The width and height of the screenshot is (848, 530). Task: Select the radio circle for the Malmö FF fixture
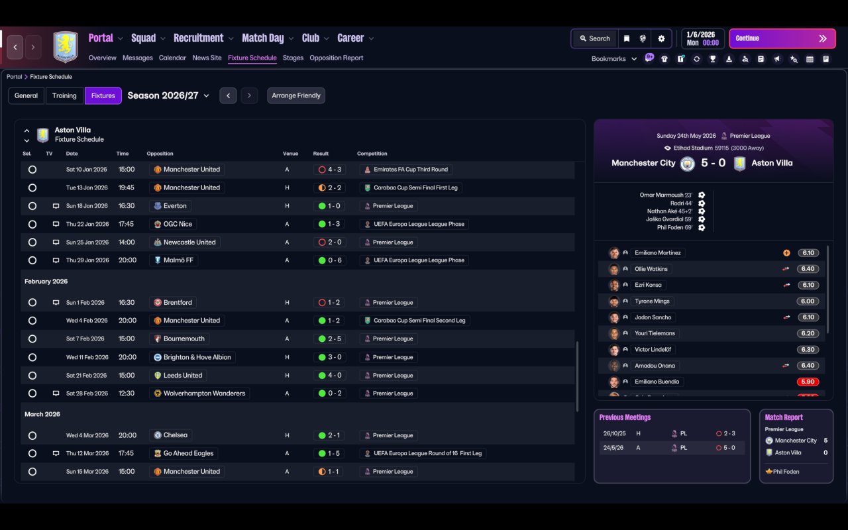(x=32, y=260)
